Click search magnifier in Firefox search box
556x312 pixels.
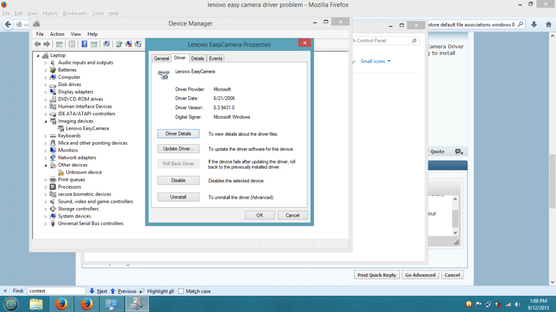[520, 25]
